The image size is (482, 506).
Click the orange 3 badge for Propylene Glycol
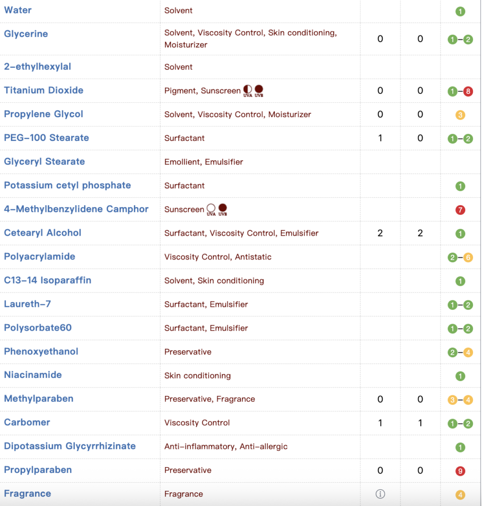[460, 115]
